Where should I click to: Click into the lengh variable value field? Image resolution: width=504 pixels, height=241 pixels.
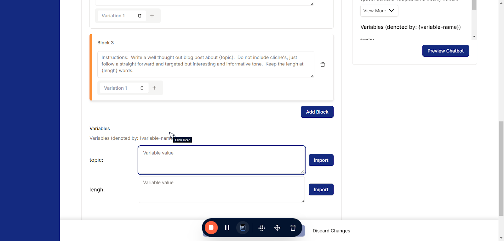(x=221, y=190)
